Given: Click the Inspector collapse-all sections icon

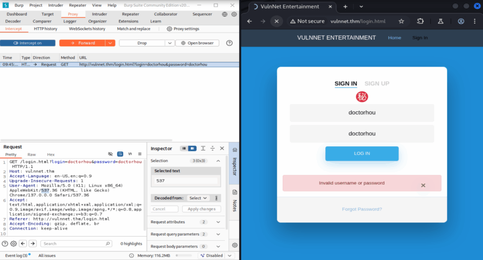Looking at the screenshot, I should pos(213,149).
